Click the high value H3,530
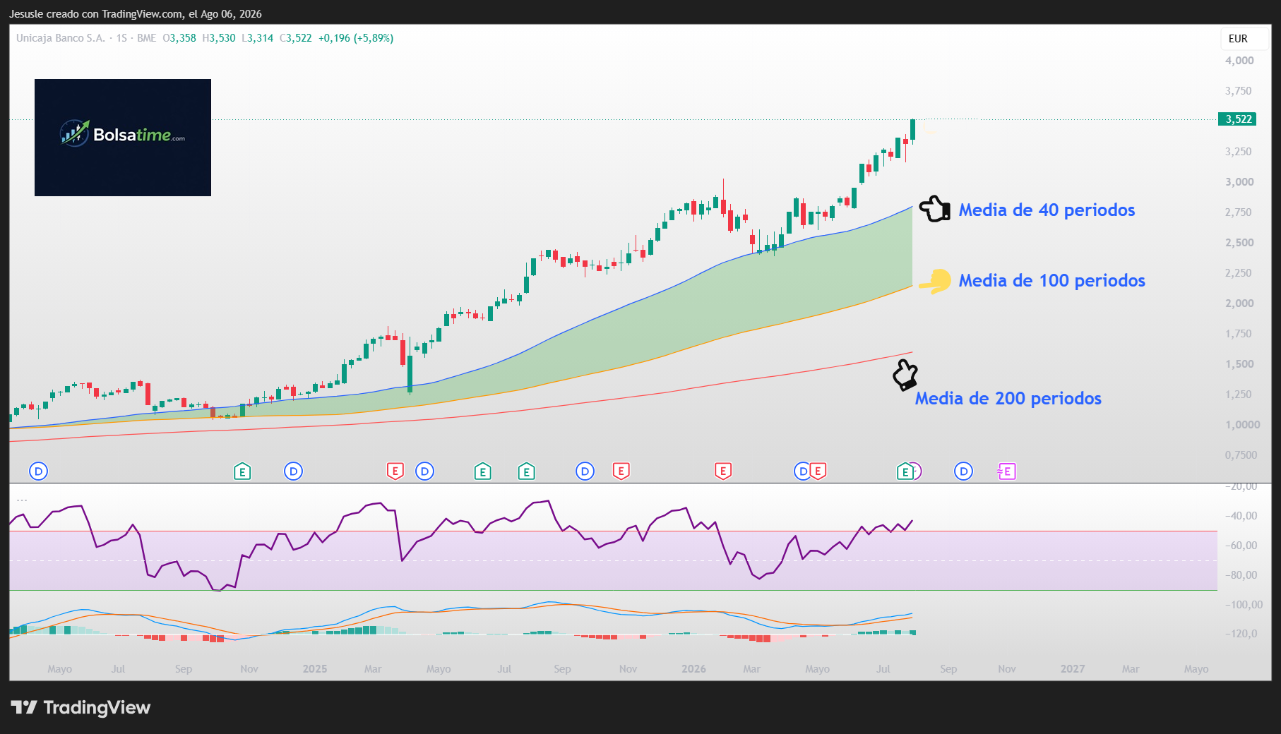The image size is (1281, 734). pyautogui.click(x=219, y=38)
